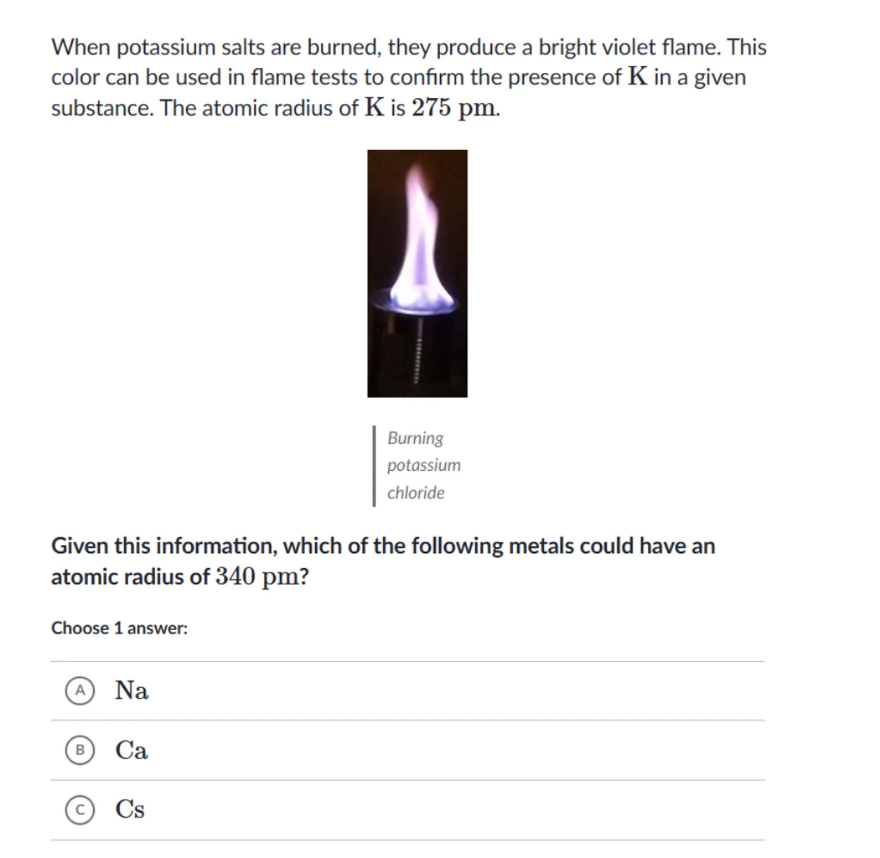Click the word 'potassium' in the image caption

click(x=424, y=465)
